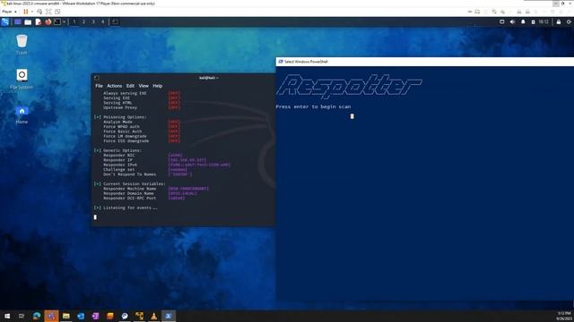Click the Respotter ASCII banner in PowerShell
Screen dimensions: 574x322
pos(349,86)
